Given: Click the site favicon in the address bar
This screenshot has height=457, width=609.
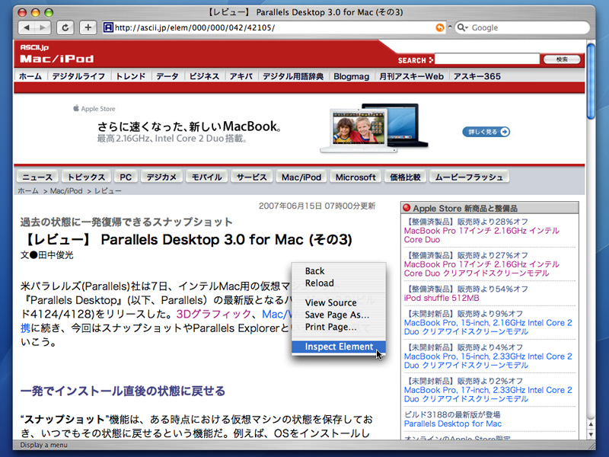Looking at the screenshot, I should (x=108, y=27).
